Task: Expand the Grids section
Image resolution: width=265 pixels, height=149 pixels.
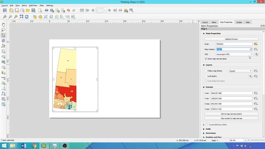Action: point(204,129)
